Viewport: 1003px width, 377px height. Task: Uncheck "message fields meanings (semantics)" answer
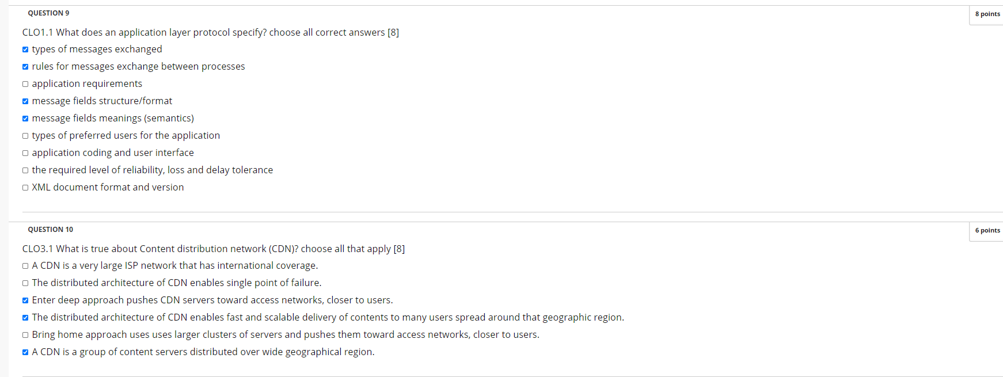pyautogui.click(x=25, y=119)
